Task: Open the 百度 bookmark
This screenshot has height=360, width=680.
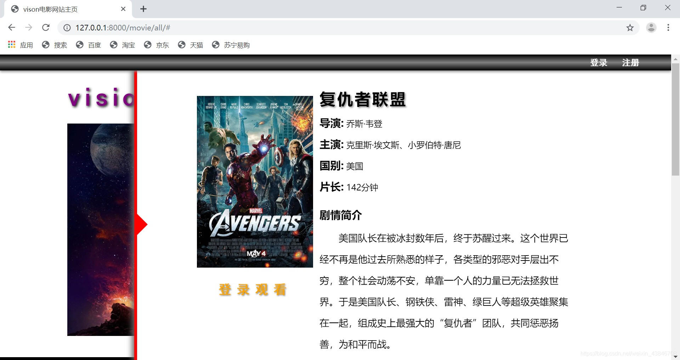Action: (89, 45)
